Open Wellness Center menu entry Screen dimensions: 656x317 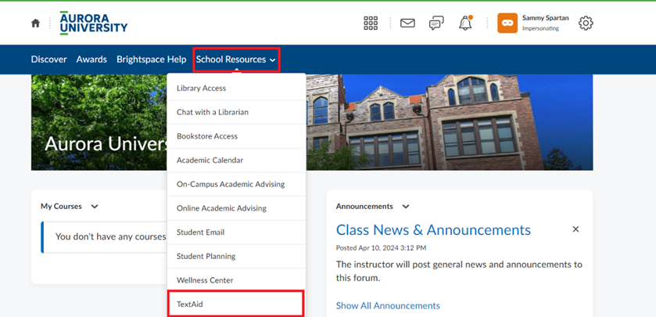(x=236, y=280)
